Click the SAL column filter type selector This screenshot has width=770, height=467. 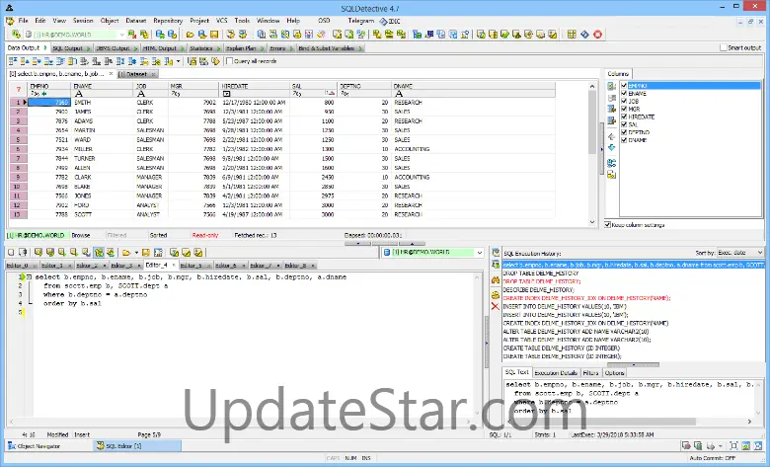tap(296, 94)
